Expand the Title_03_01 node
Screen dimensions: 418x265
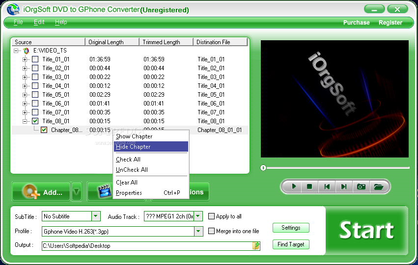(25, 77)
